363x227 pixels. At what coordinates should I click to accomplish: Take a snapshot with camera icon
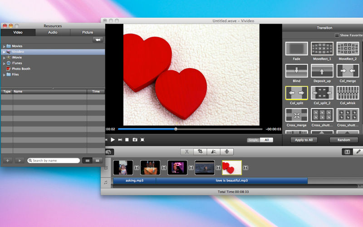(x=135, y=140)
